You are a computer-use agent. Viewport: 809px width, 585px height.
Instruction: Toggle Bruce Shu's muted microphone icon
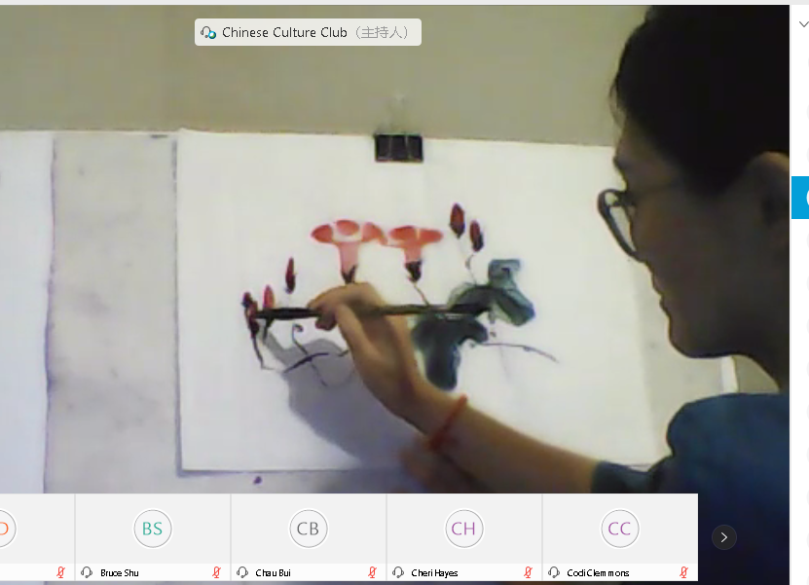pyautogui.click(x=216, y=572)
